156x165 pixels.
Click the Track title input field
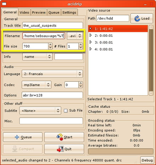[x=52, y=25]
